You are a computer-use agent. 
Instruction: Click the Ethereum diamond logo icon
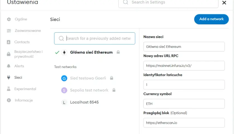64,52
